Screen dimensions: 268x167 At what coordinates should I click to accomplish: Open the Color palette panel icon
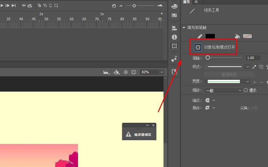[174, 6]
